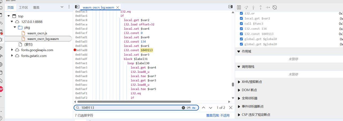Clear the search field text

coord(183,108)
